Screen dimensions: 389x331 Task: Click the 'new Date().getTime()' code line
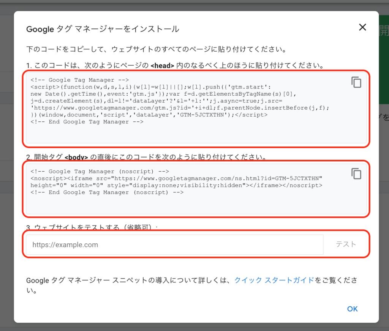pyautogui.click(x=163, y=94)
